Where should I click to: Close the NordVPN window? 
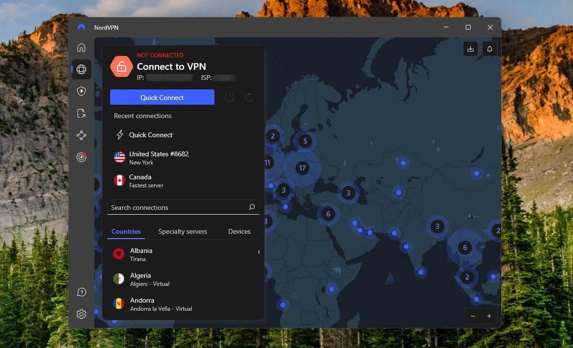point(490,27)
